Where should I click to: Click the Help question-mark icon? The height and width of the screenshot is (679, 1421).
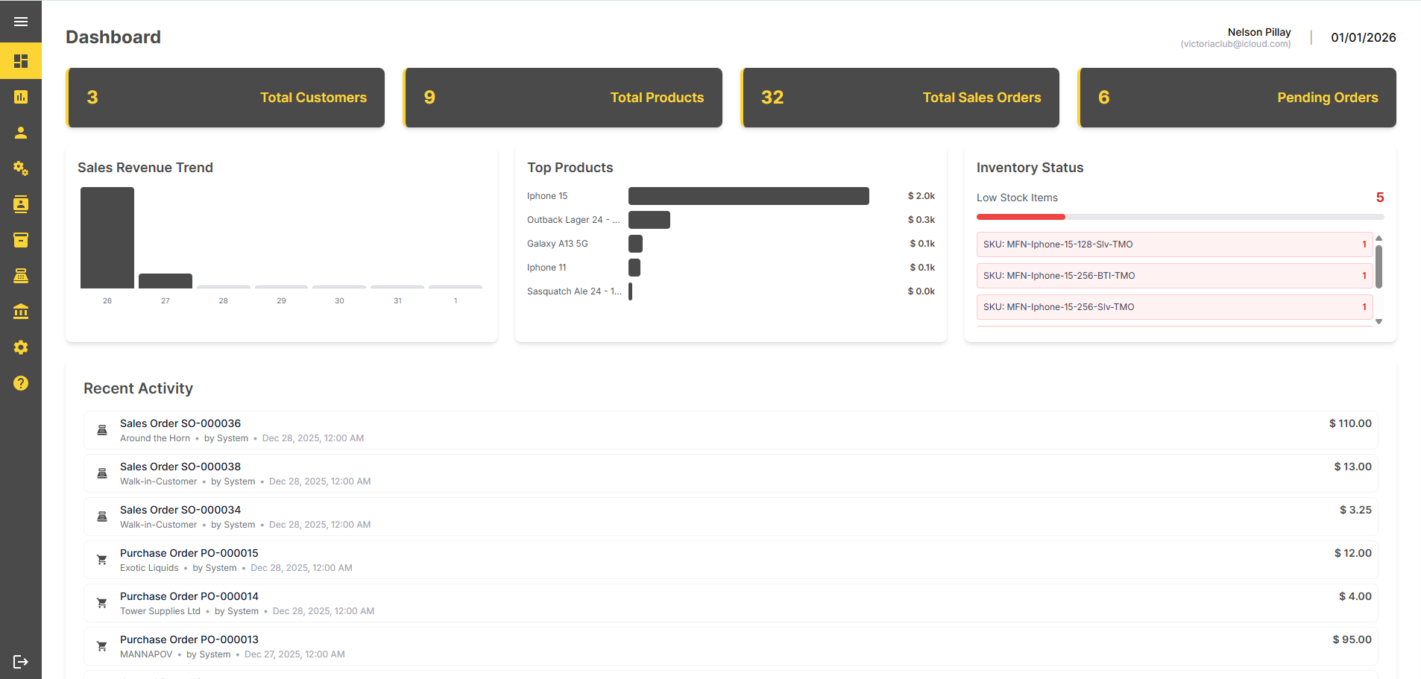point(21,383)
